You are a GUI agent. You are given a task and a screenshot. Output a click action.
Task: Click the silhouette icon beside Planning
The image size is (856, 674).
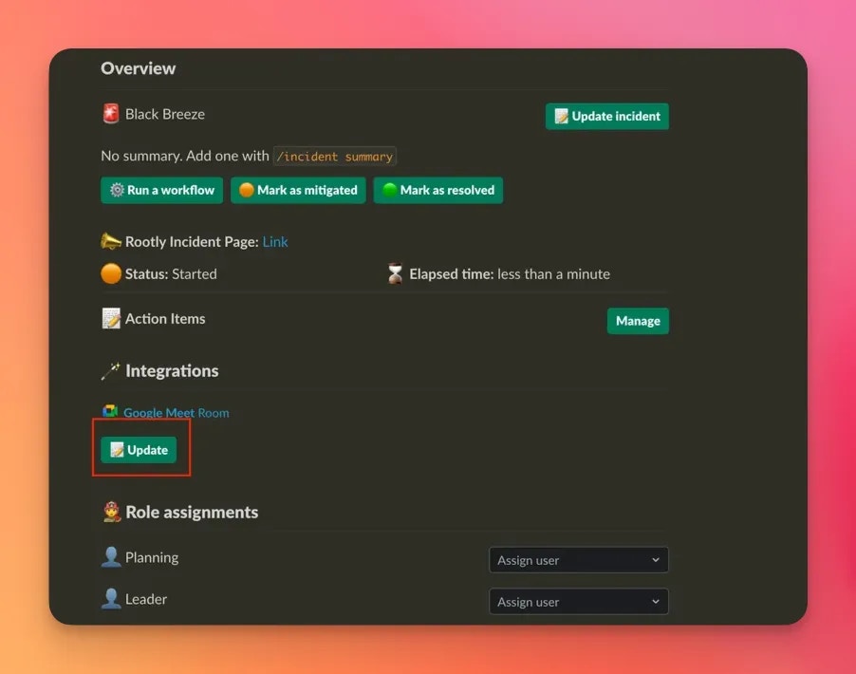click(x=111, y=557)
